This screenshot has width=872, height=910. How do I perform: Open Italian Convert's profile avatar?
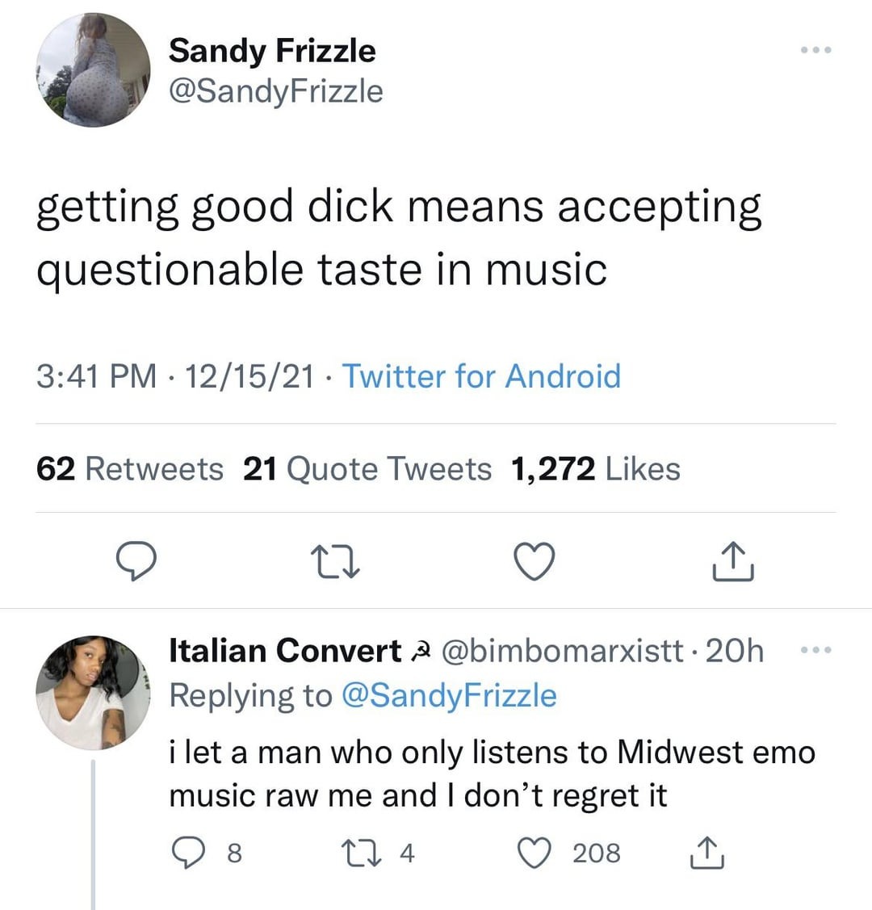94,692
